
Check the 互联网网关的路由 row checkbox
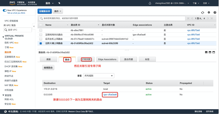click(41, 35)
